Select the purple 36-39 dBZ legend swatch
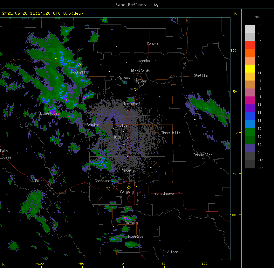This screenshot has width=274, height=268. coord(250,109)
